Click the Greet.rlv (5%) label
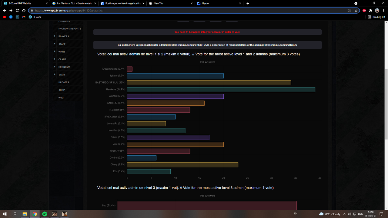Screen dimensions: 388x218 (x=118, y=151)
